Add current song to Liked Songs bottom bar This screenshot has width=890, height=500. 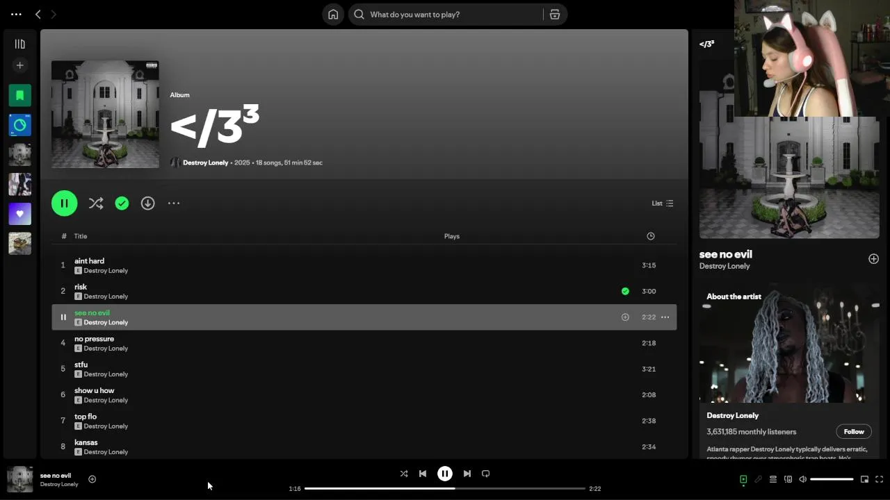pos(92,479)
